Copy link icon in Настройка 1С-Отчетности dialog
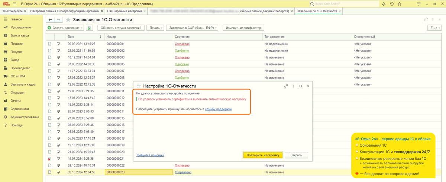This screenshot has height=182, width=446. 286,86
